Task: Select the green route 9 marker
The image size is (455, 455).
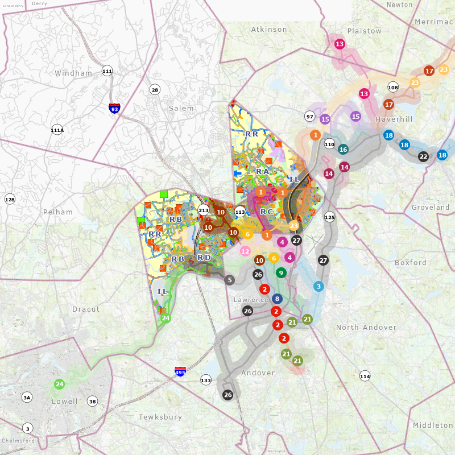Action: (280, 272)
